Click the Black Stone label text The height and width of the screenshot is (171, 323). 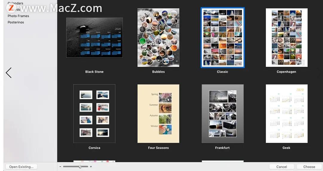click(94, 72)
